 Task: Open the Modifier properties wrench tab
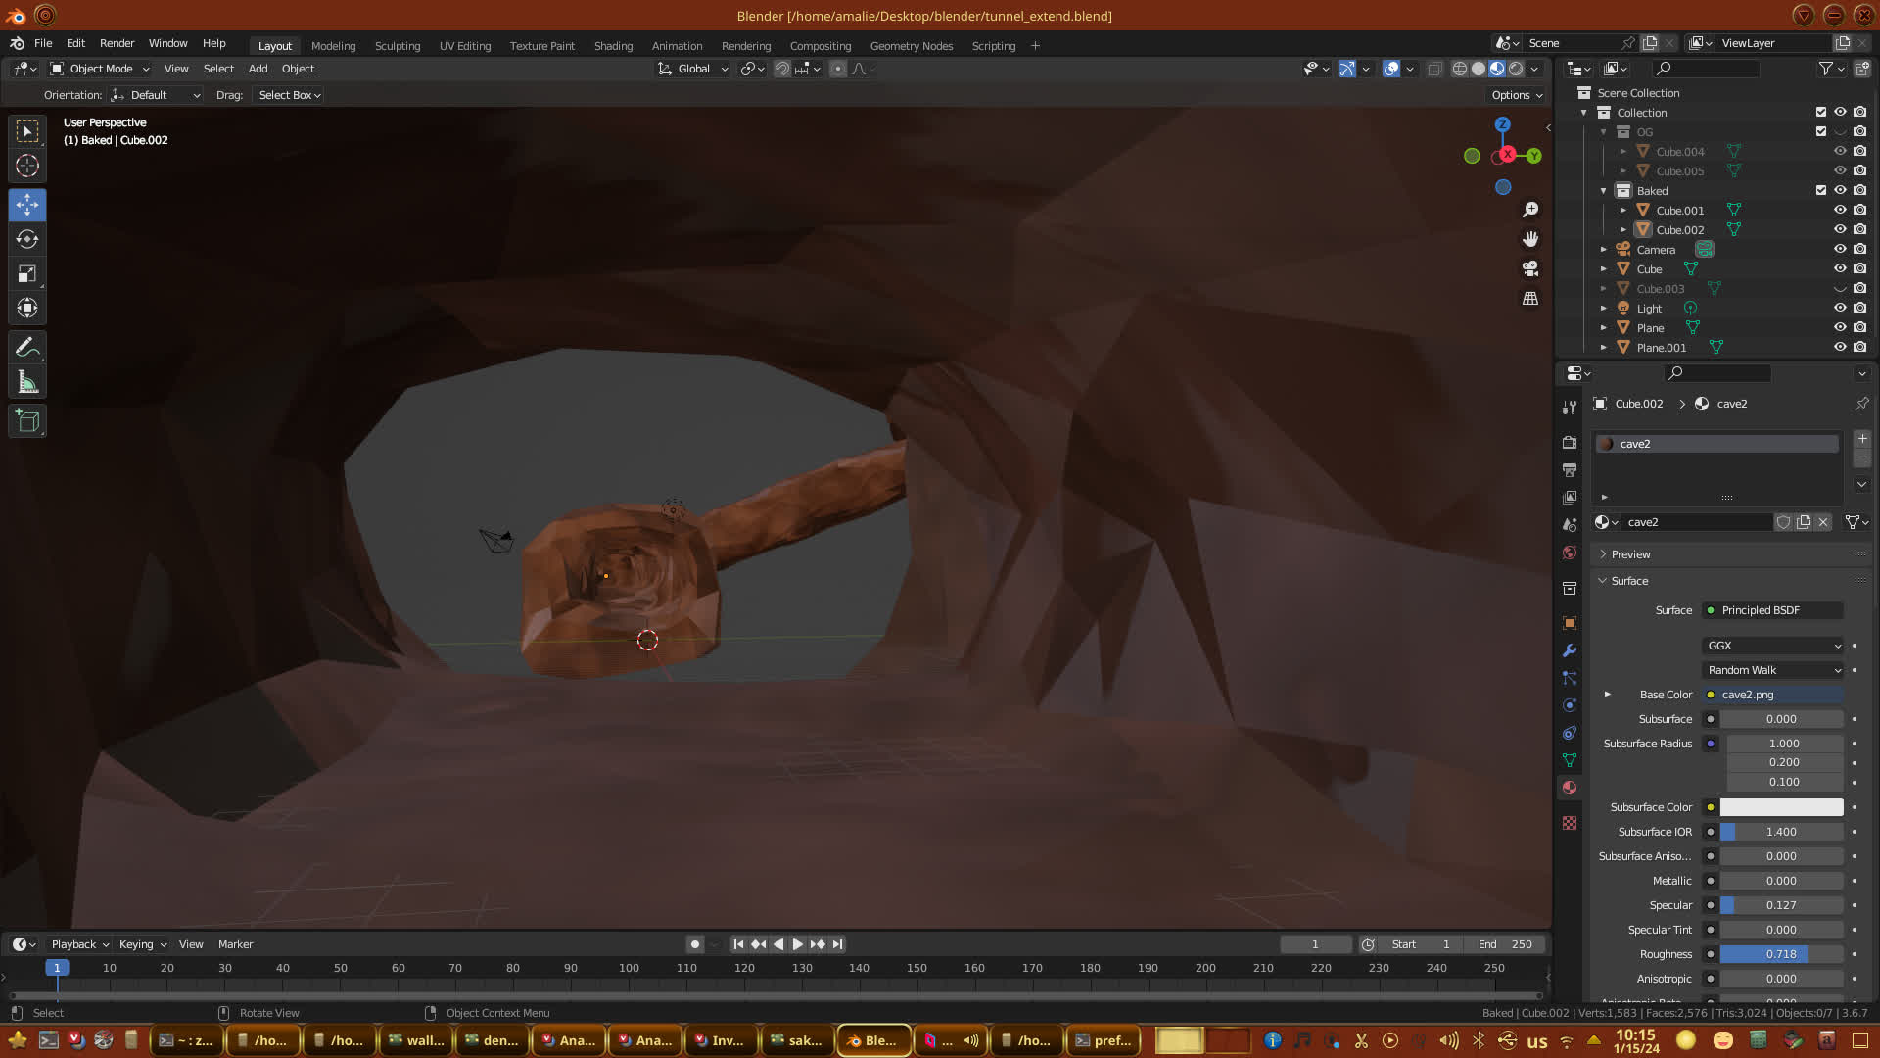pyautogui.click(x=1570, y=650)
